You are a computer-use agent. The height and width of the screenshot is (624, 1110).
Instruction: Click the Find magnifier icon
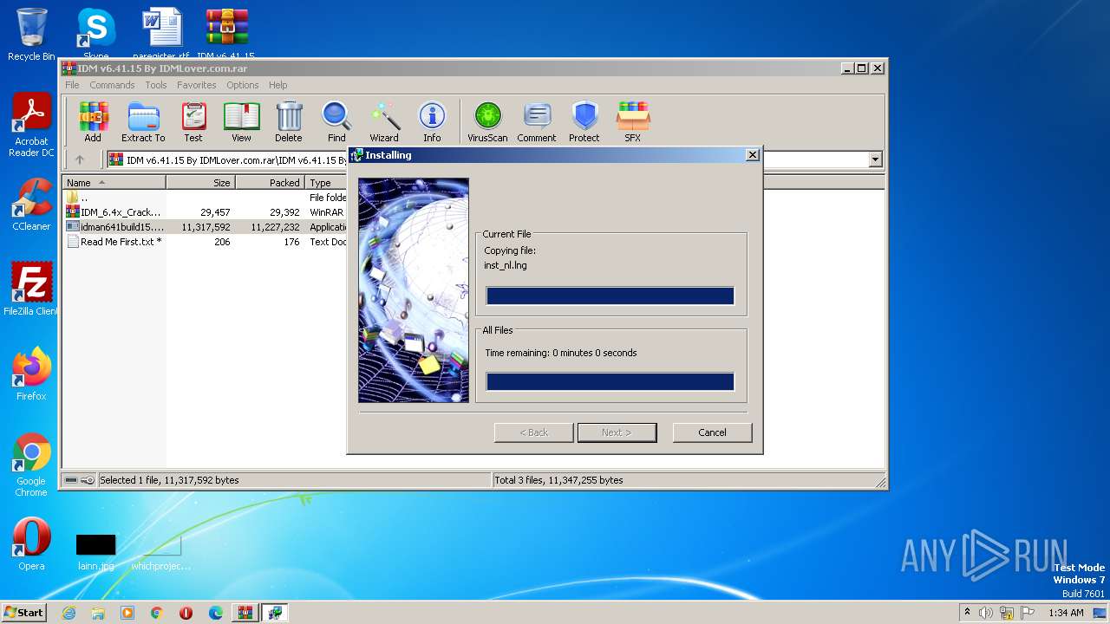tap(336, 122)
